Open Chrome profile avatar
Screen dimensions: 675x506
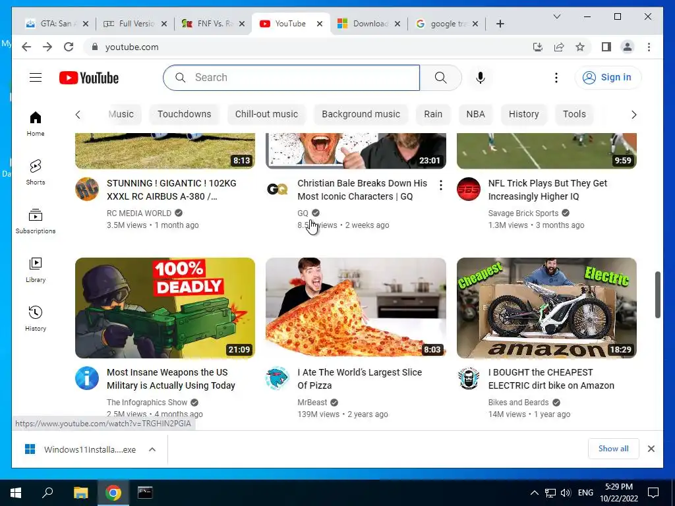(x=628, y=47)
